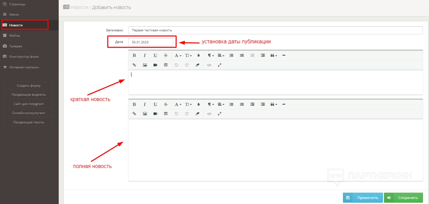Image resolution: width=429 pixels, height=204 pixels.
Task: Insert image in lower editor
Action: [x=145, y=114]
